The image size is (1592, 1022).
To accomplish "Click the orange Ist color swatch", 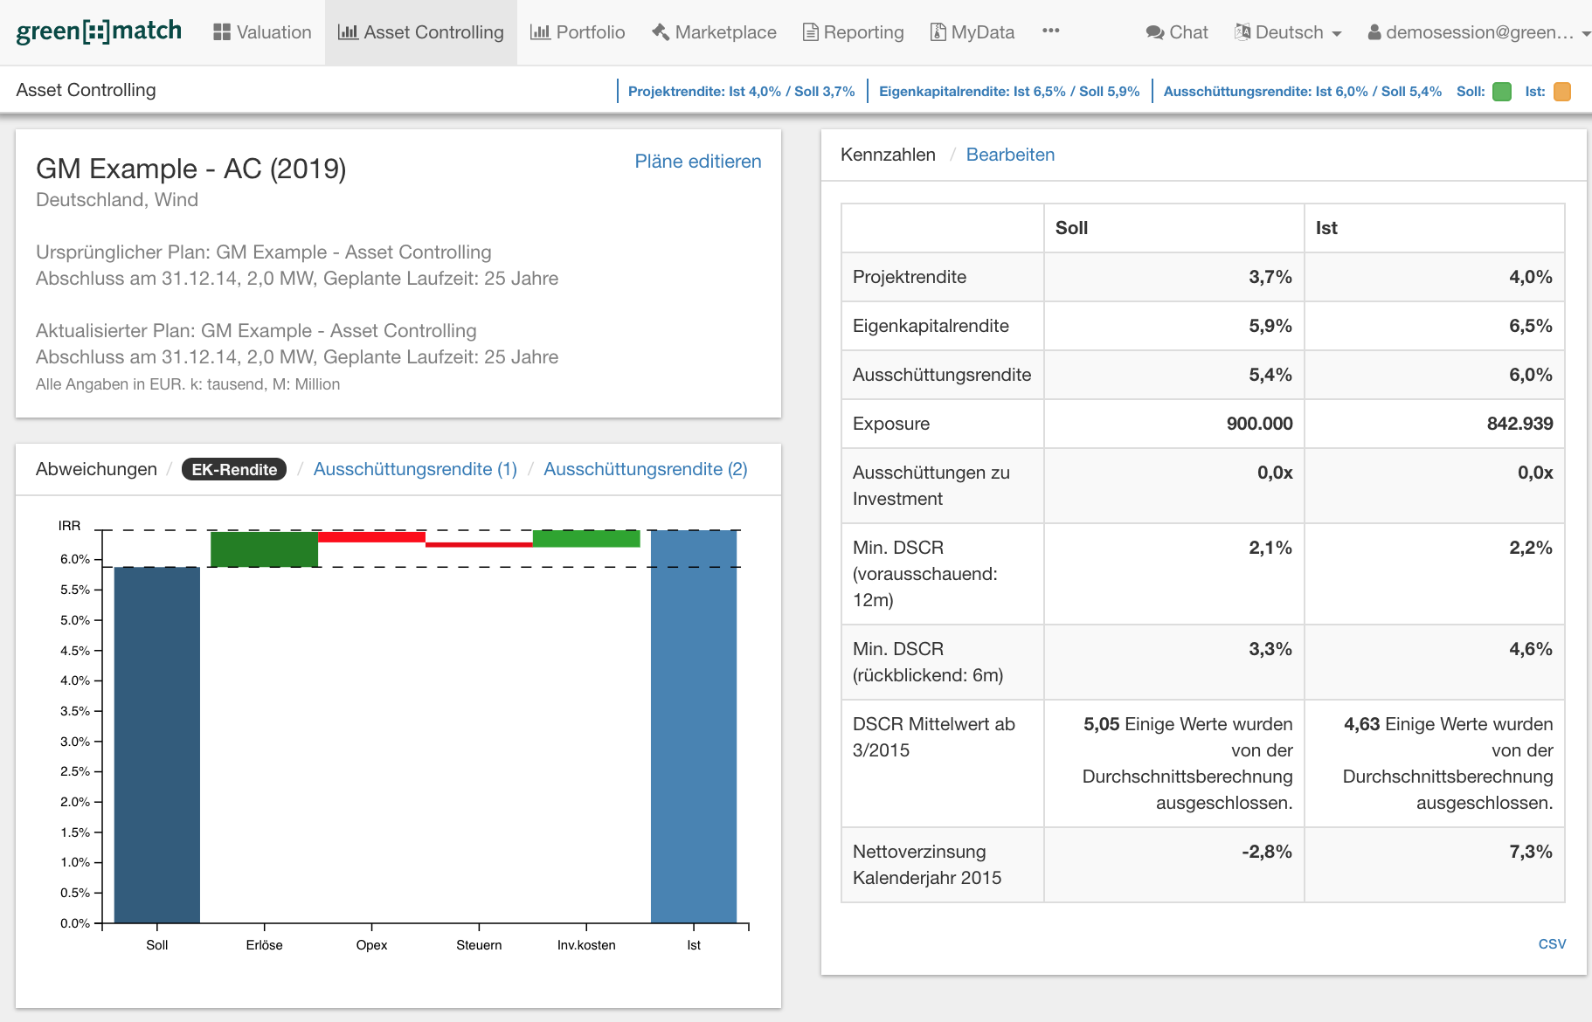I will point(1562,92).
